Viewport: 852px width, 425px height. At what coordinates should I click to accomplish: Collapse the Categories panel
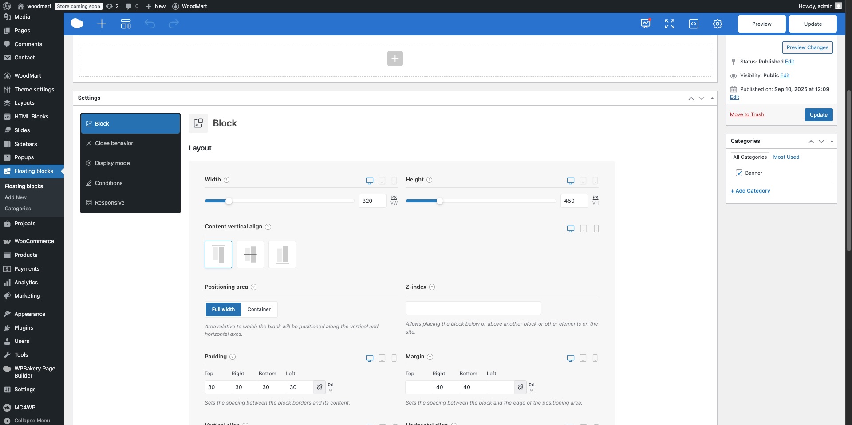pos(832,141)
